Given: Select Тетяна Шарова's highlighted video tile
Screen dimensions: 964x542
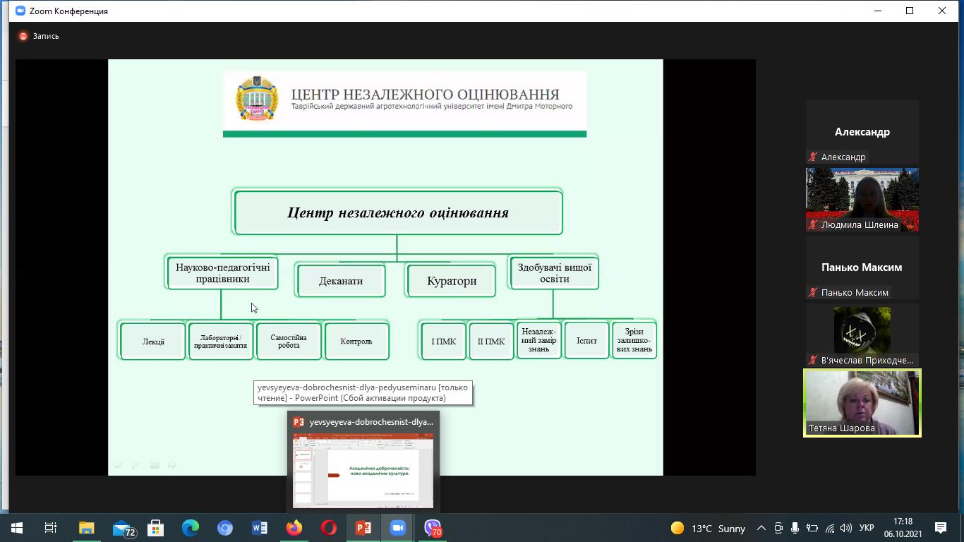Looking at the screenshot, I should click(x=862, y=403).
